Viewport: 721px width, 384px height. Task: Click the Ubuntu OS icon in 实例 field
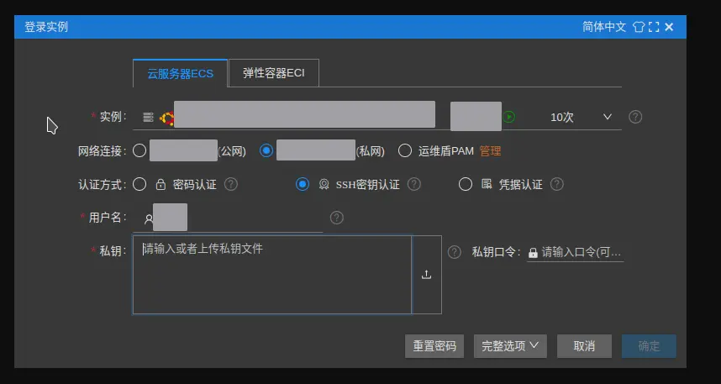166,118
